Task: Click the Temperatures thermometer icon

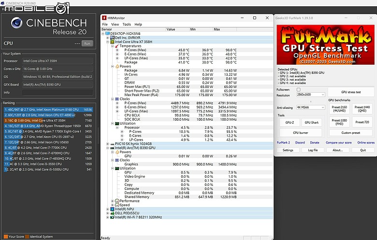Action: point(117,46)
